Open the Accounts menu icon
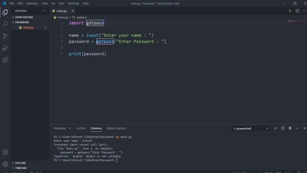Viewport: 307px width, 173px height. pyautogui.click(x=5, y=152)
